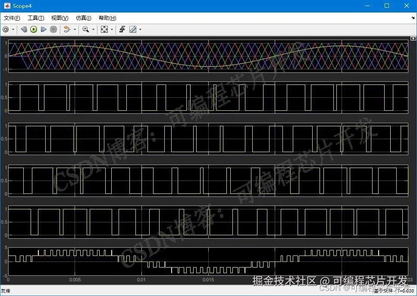Open the 视图(V) menu
This screenshot has width=417, height=296.
click(60, 18)
